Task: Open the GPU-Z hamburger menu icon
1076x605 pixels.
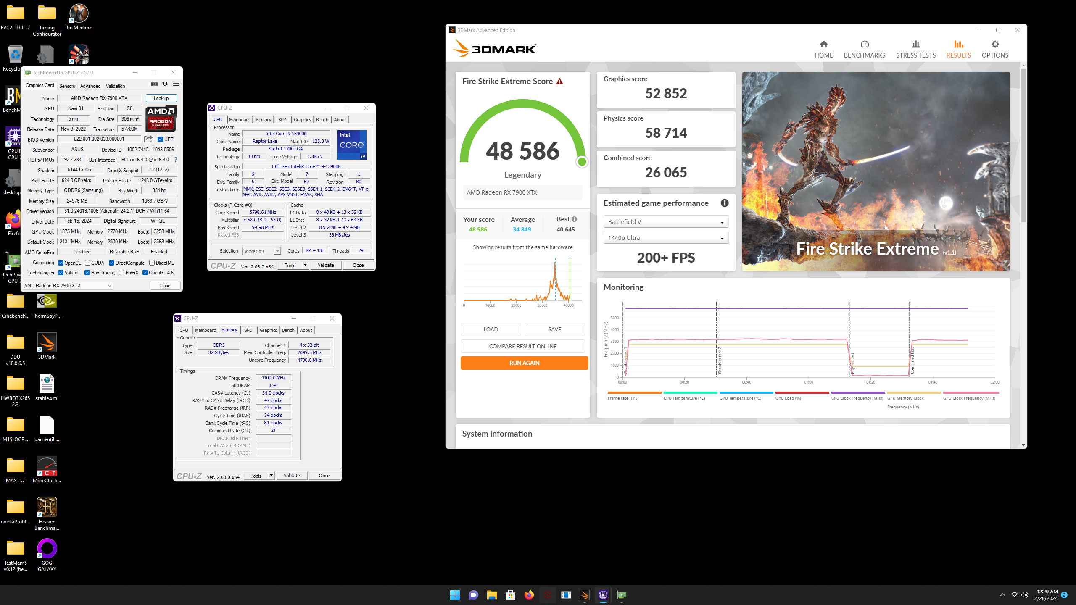Action: pos(176,84)
